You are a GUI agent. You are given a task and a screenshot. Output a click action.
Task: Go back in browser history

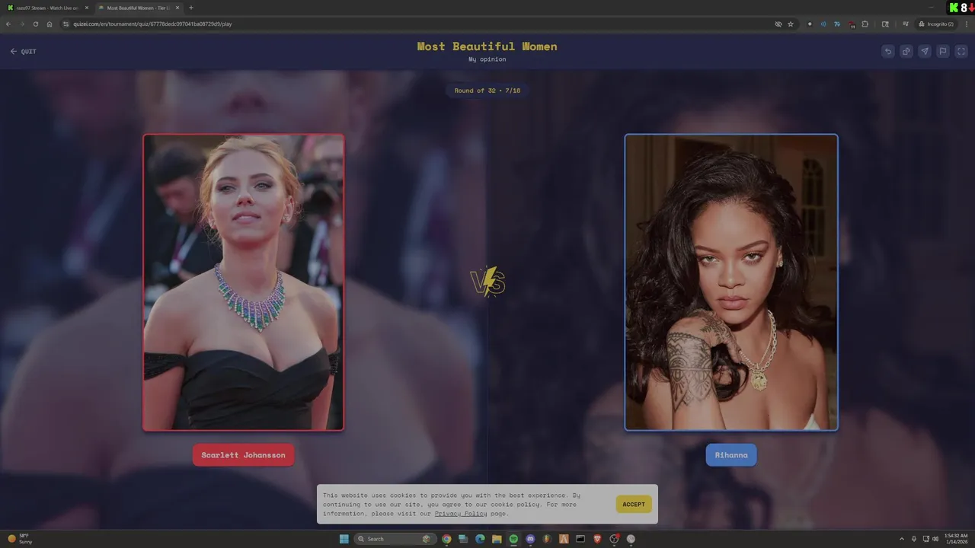coord(8,24)
